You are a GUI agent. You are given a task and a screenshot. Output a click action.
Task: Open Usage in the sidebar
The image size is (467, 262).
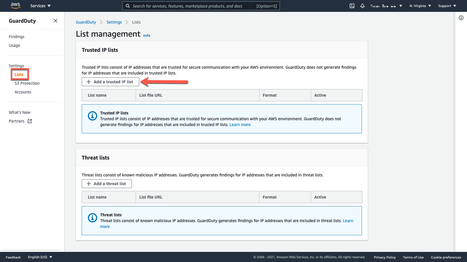(x=15, y=45)
